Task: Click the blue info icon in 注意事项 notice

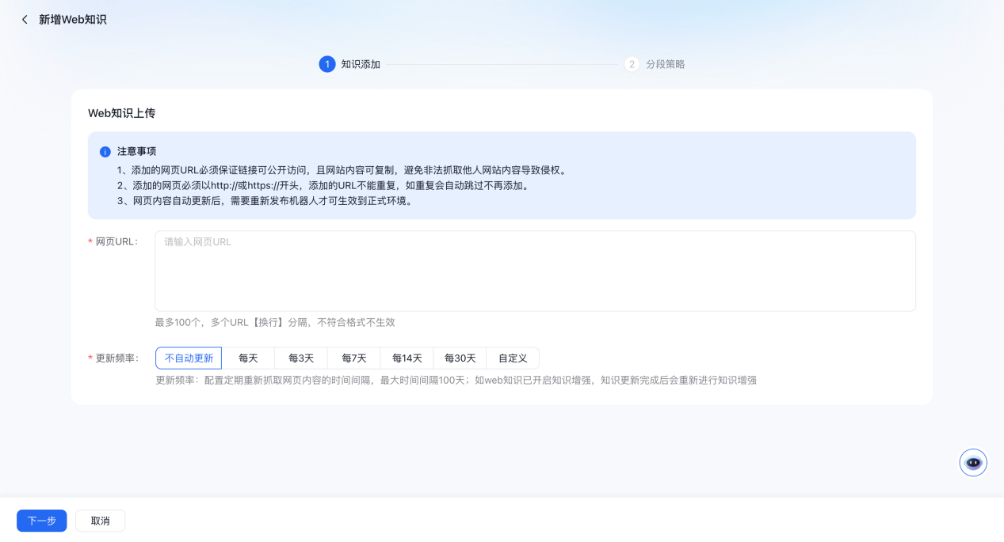Action: pos(104,152)
